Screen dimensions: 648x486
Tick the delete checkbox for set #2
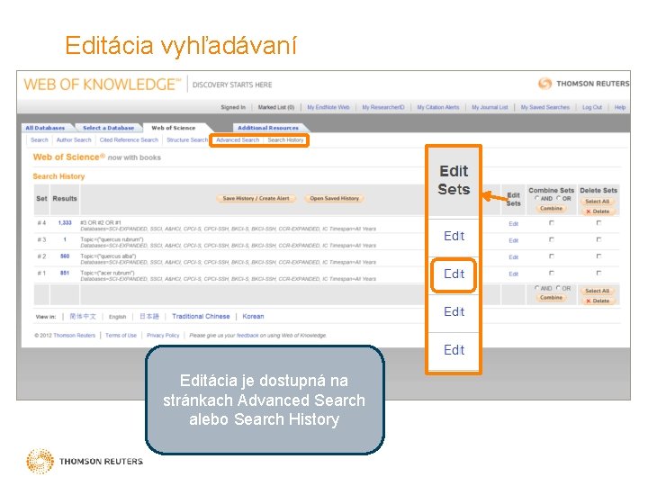pyautogui.click(x=598, y=256)
